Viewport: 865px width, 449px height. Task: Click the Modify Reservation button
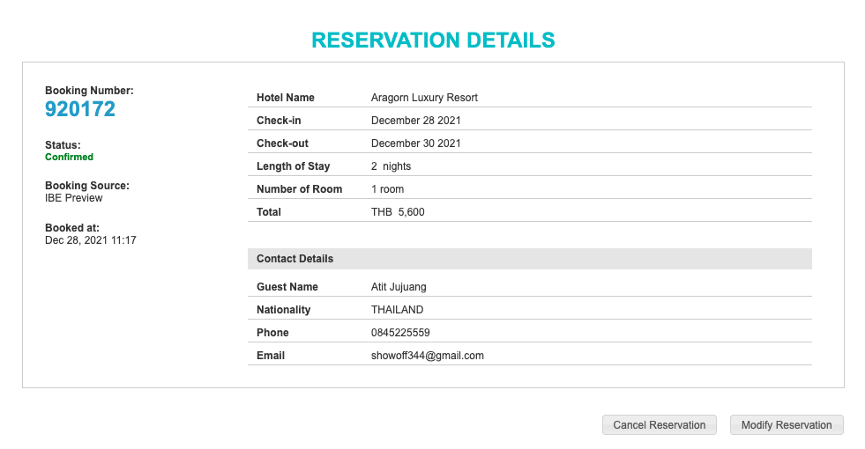787,425
